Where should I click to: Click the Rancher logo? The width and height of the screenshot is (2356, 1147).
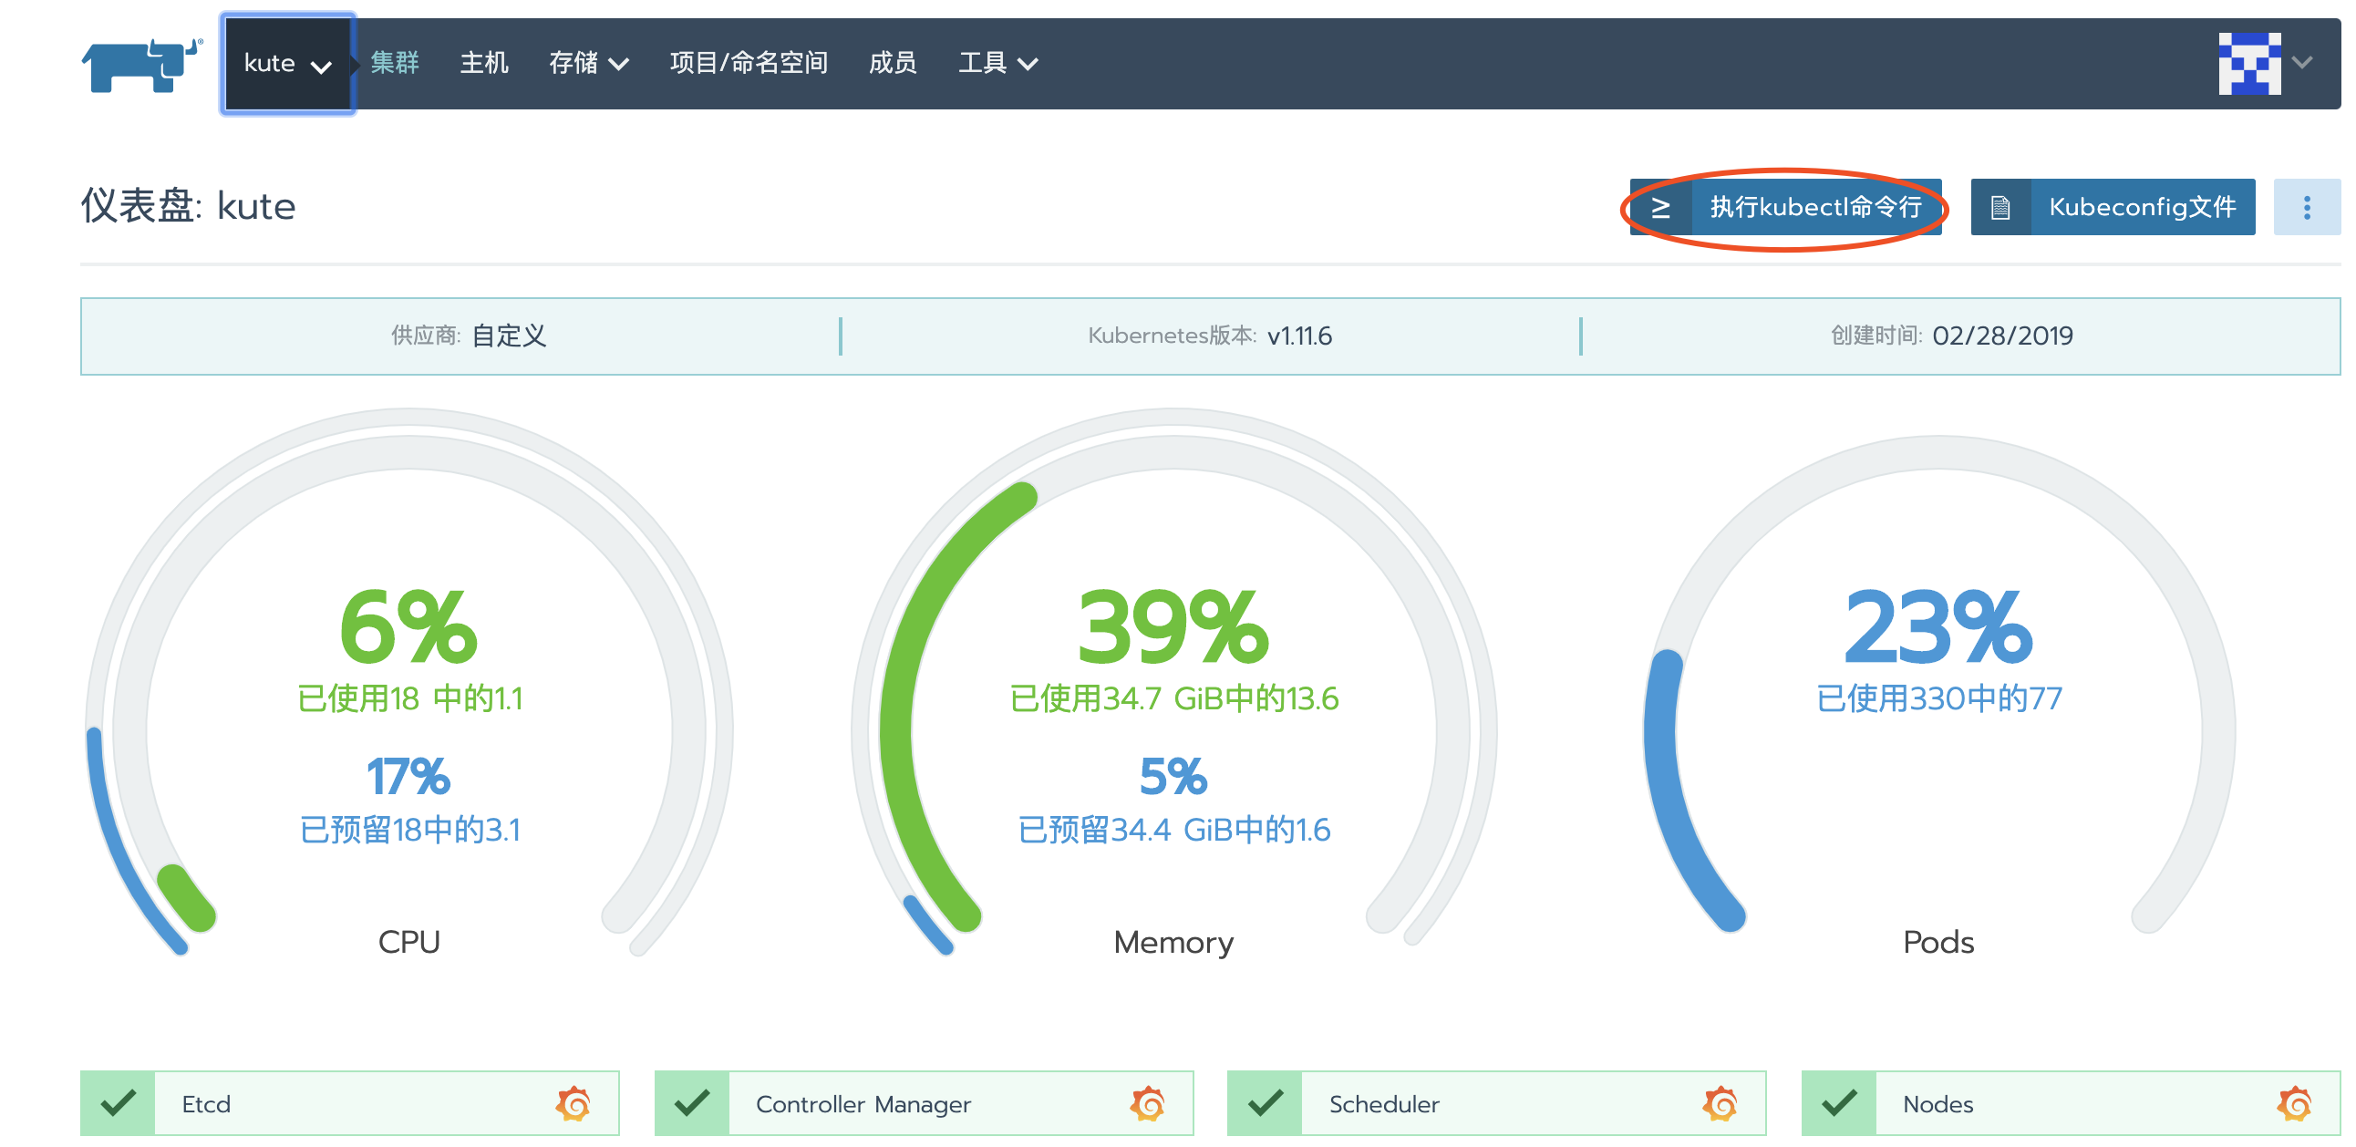pyautogui.click(x=139, y=64)
